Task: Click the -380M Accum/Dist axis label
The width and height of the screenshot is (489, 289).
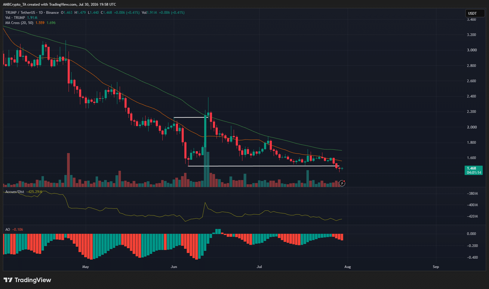Action: (x=472, y=194)
